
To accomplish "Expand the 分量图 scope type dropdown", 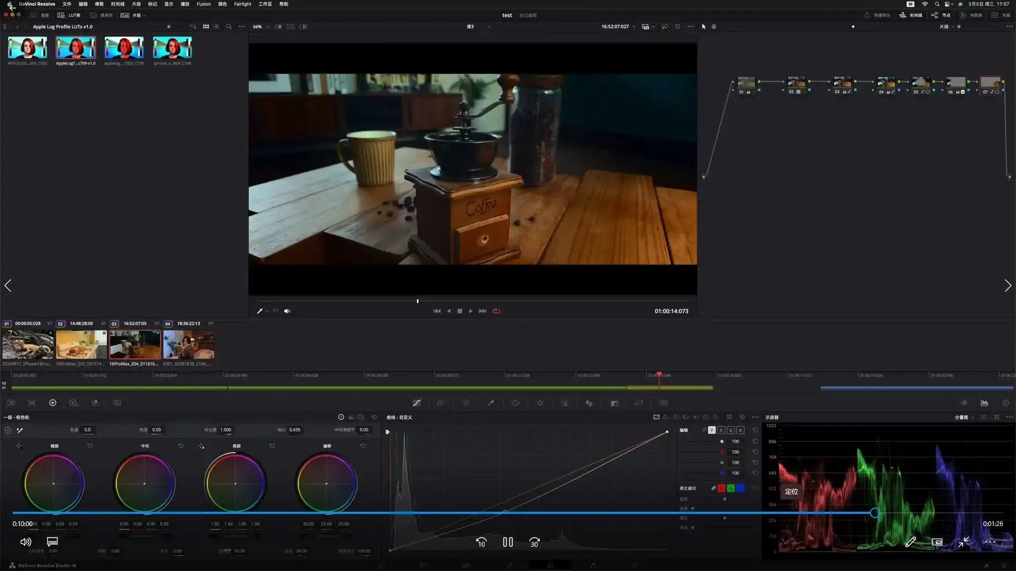I will 964,418.
